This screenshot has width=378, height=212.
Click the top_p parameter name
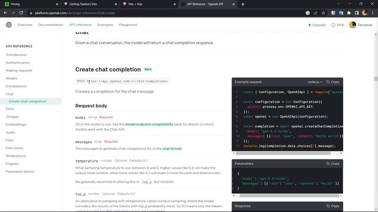pyautogui.click(x=80, y=194)
